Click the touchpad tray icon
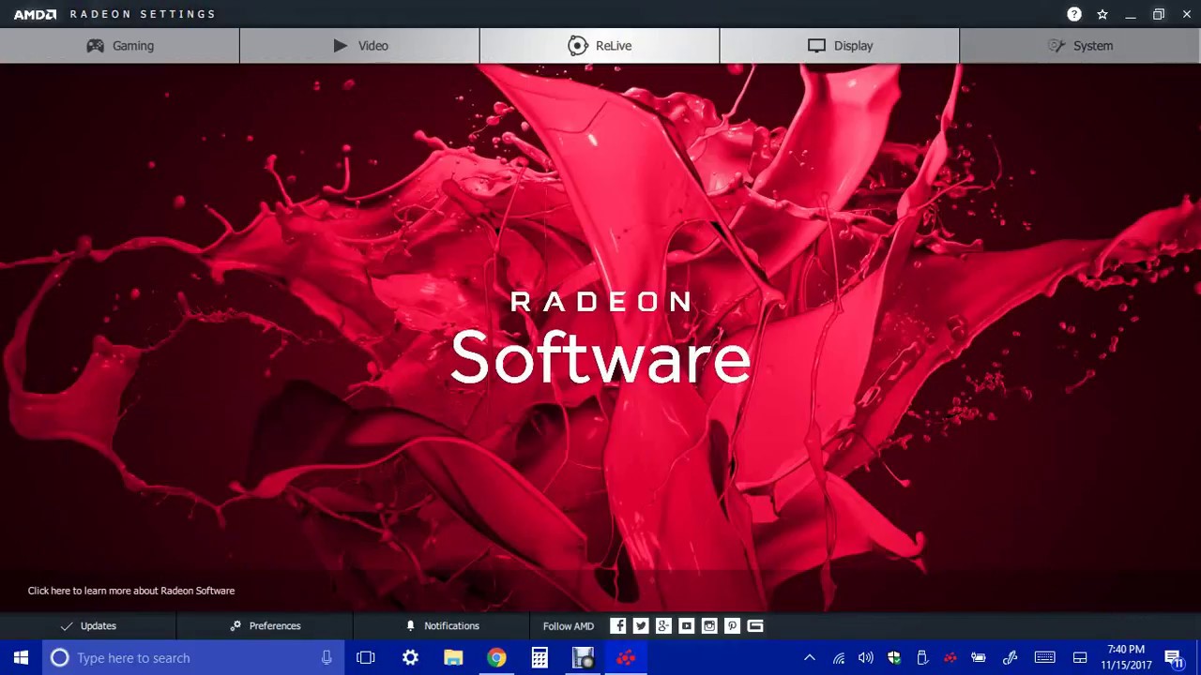The height and width of the screenshot is (675, 1201). coord(1080,657)
